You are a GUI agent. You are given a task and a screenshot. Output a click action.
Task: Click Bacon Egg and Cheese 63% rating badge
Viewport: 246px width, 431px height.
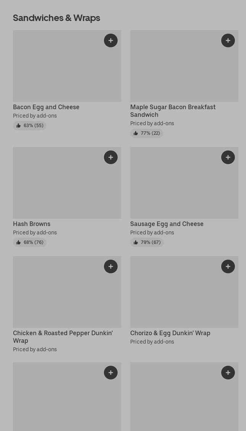click(x=29, y=126)
